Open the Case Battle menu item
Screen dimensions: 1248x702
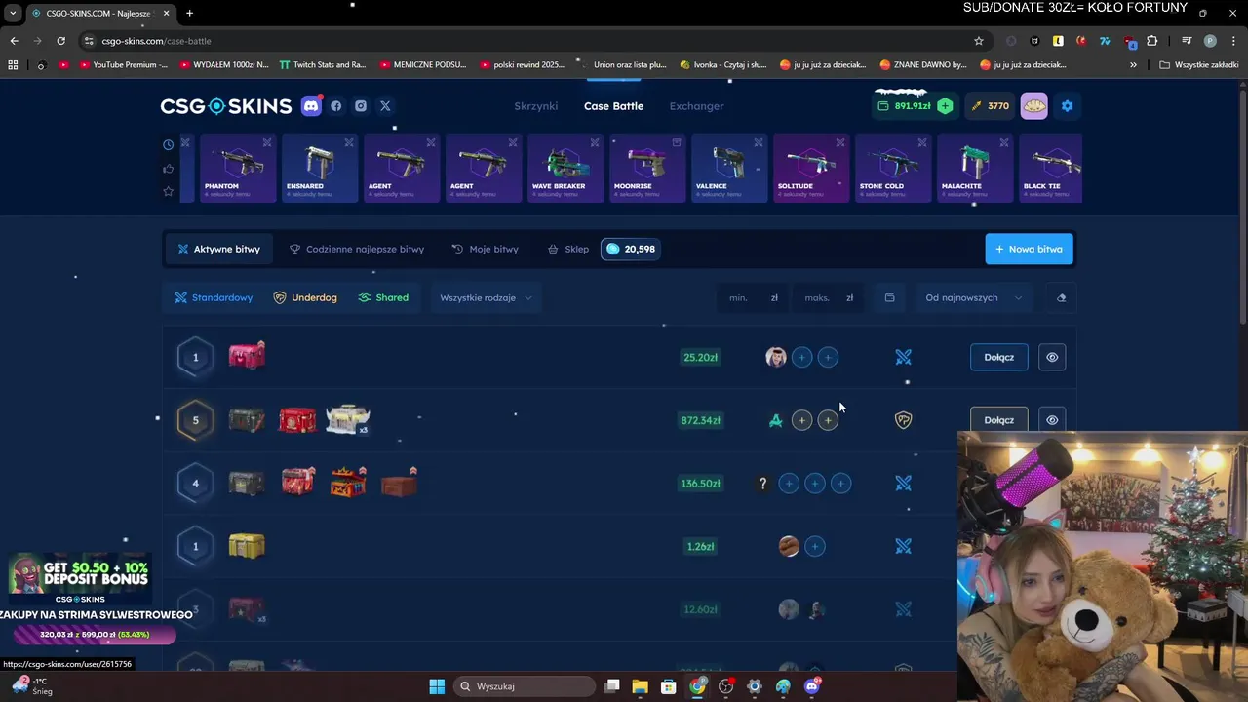coord(613,106)
